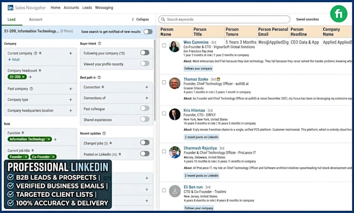Enable Following your company toggle
Viewport: 354px width, 213px height.
click(145, 53)
